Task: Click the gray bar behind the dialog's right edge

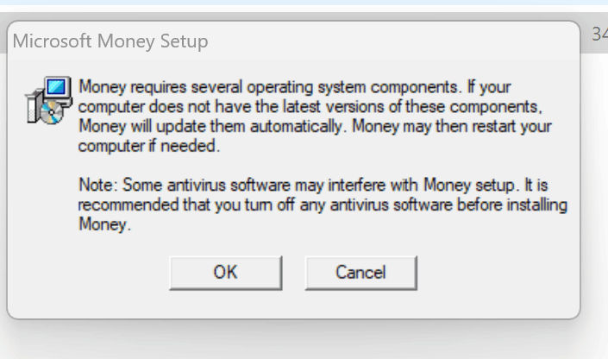Action: click(594, 34)
